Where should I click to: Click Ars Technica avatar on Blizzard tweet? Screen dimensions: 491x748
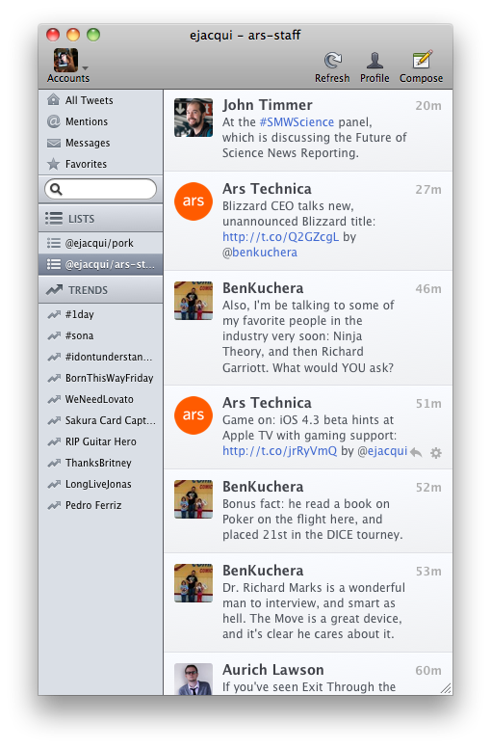(x=194, y=201)
